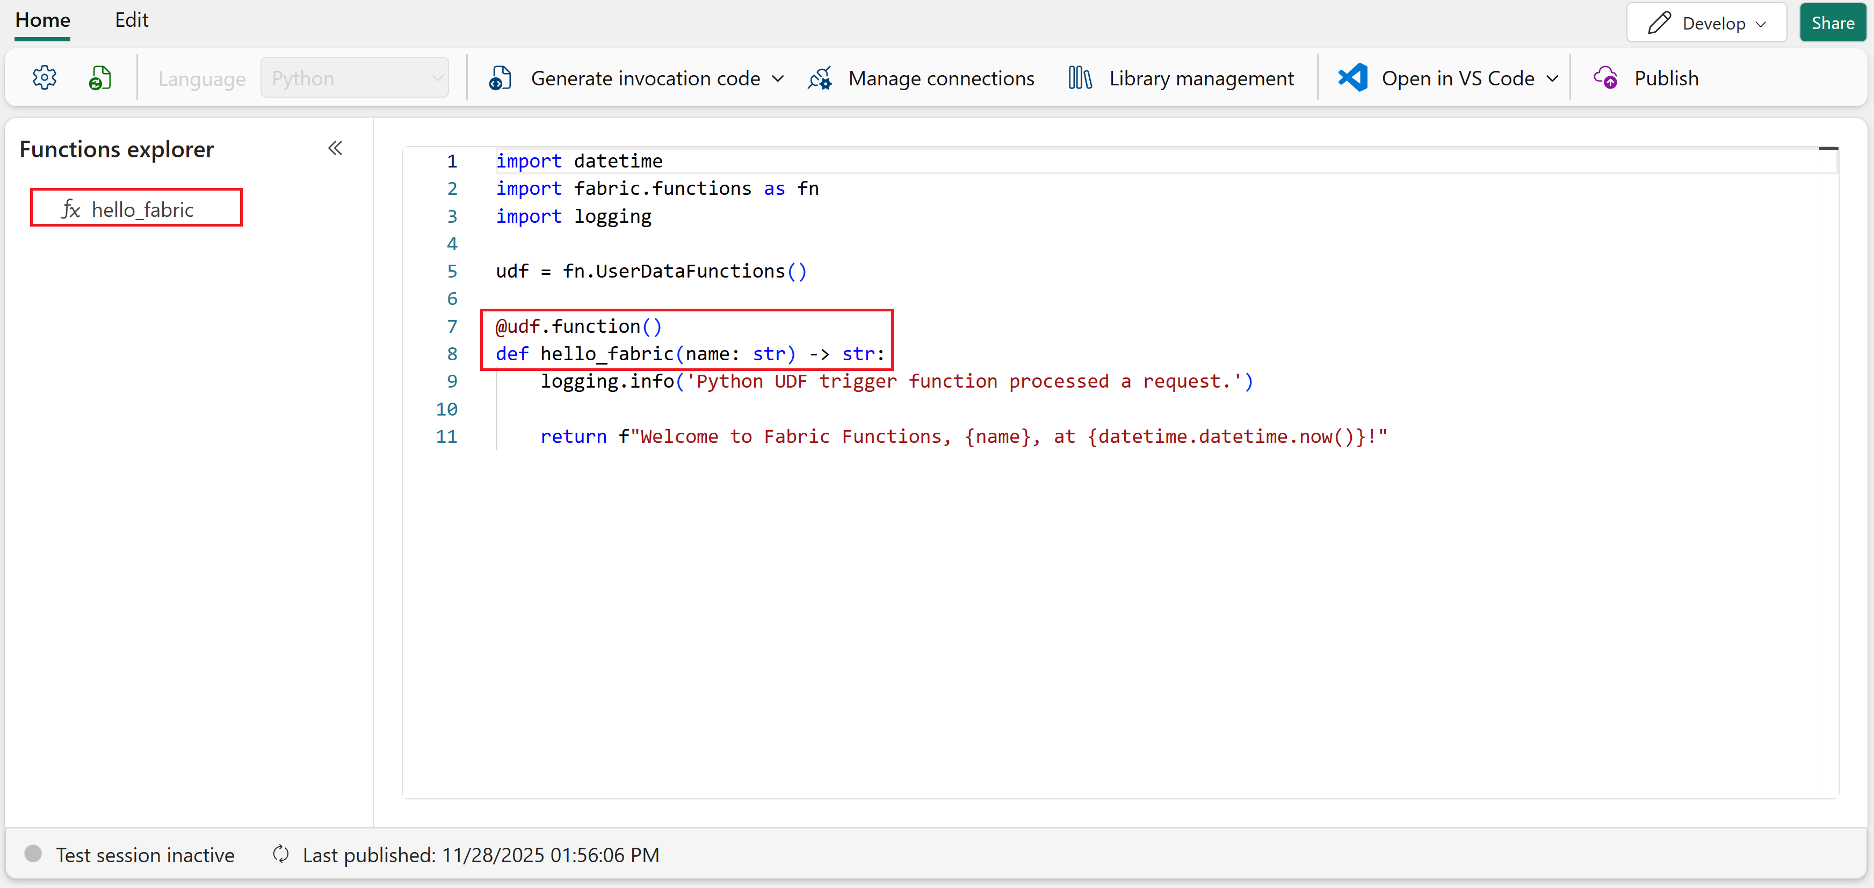Collapse the Functions explorer panel

point(335,148)
